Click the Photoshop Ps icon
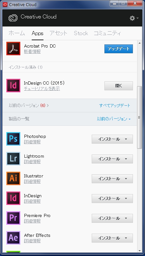Image resolution: width=145 pixels, height=256 pixels. pos(13,139)
